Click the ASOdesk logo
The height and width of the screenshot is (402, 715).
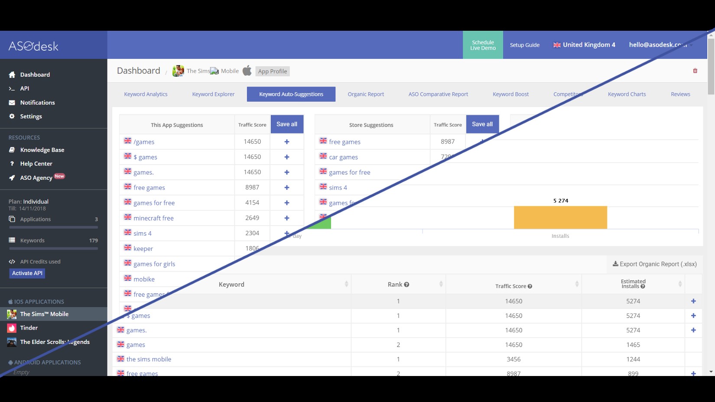[33, 46]
